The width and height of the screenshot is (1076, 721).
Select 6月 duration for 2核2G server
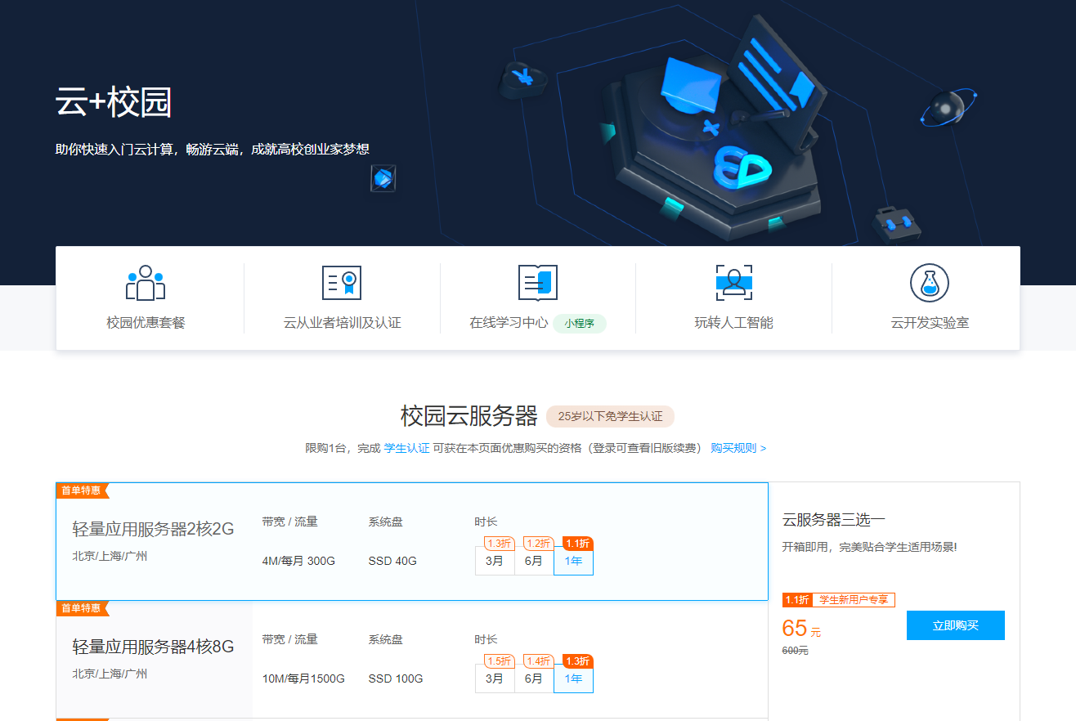(x=534, y=561)
